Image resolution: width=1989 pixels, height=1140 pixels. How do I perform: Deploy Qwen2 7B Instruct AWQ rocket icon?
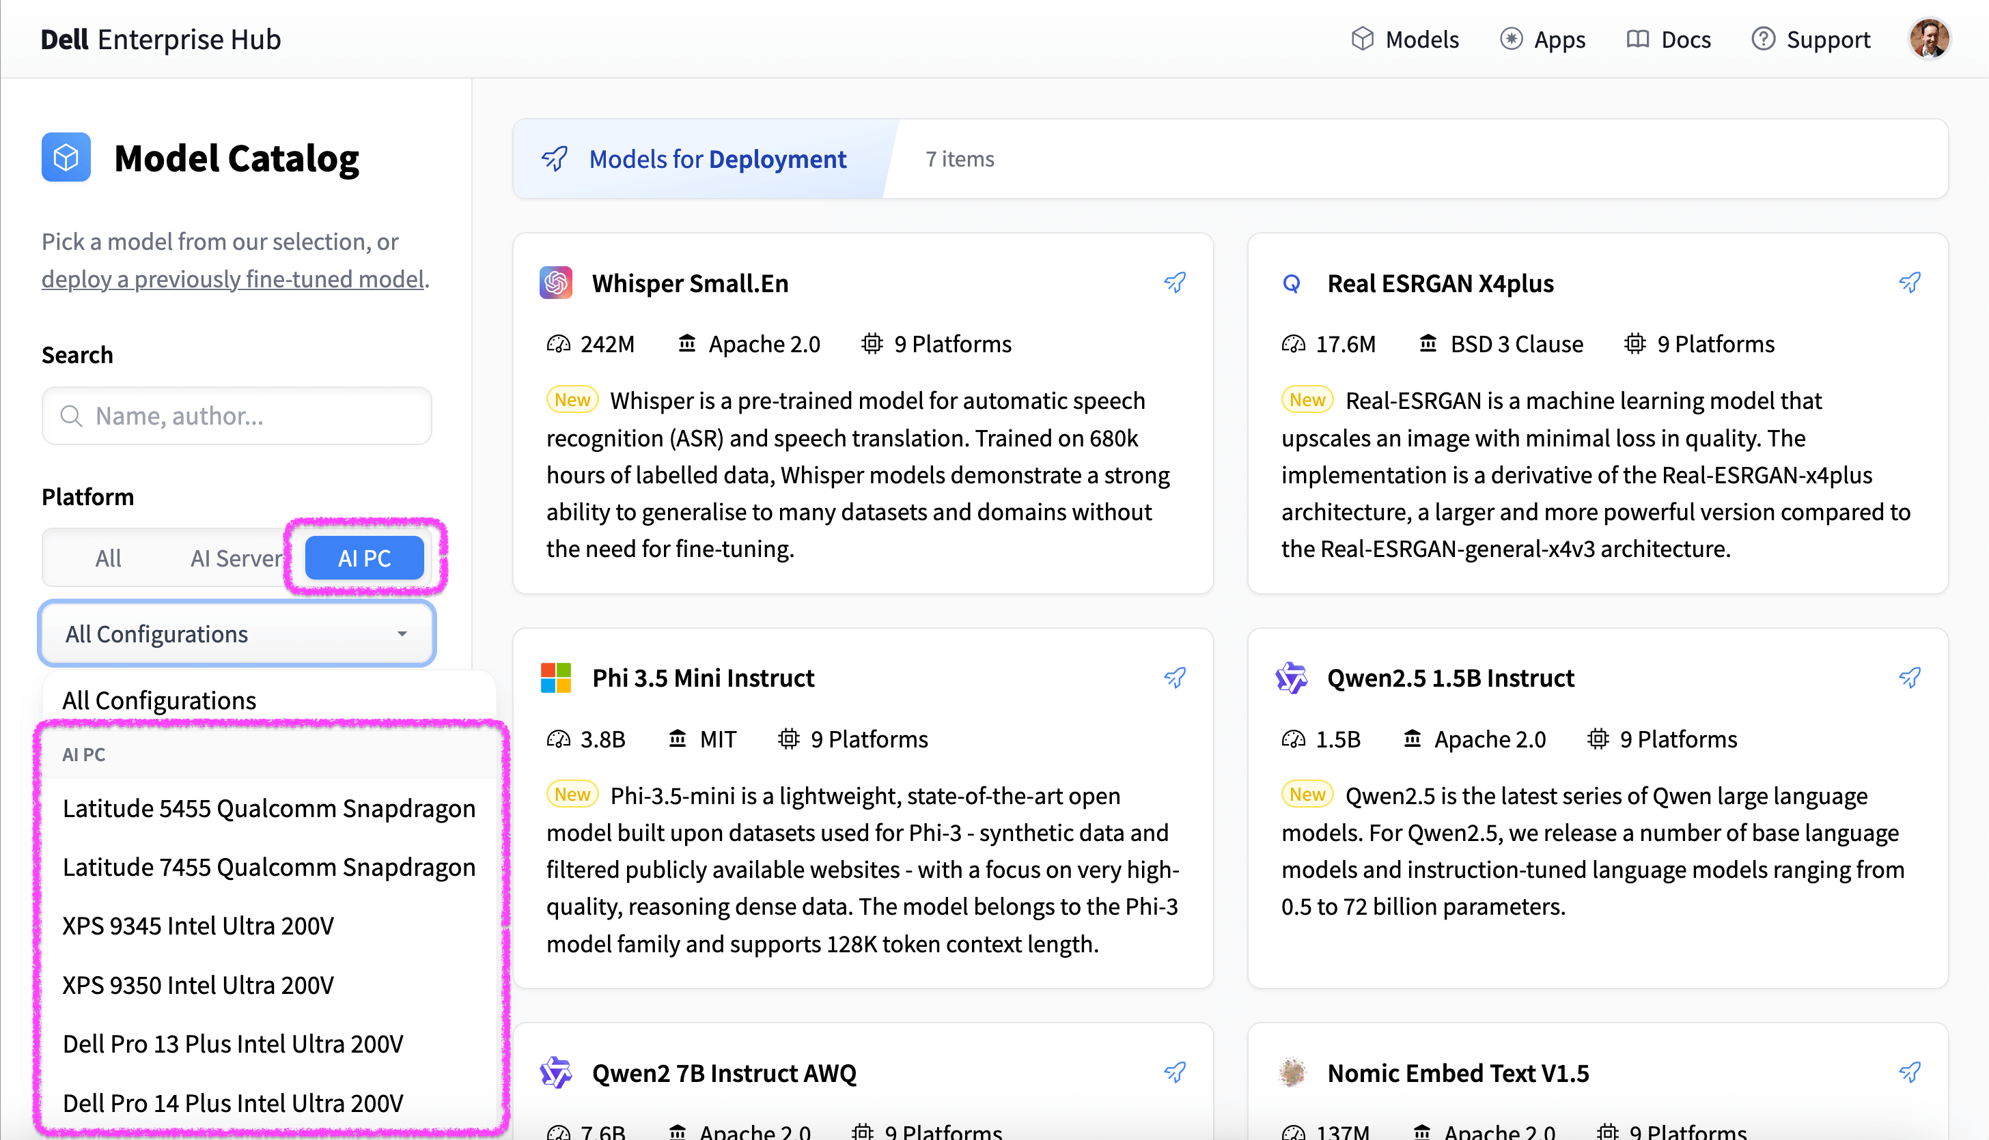point(1175,1072)
